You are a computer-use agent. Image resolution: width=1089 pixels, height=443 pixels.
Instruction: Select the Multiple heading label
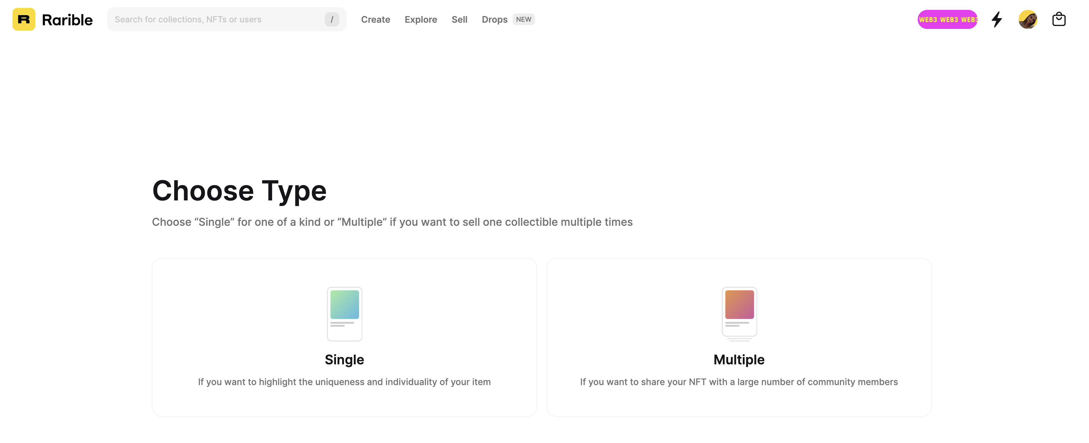point(739,359)
